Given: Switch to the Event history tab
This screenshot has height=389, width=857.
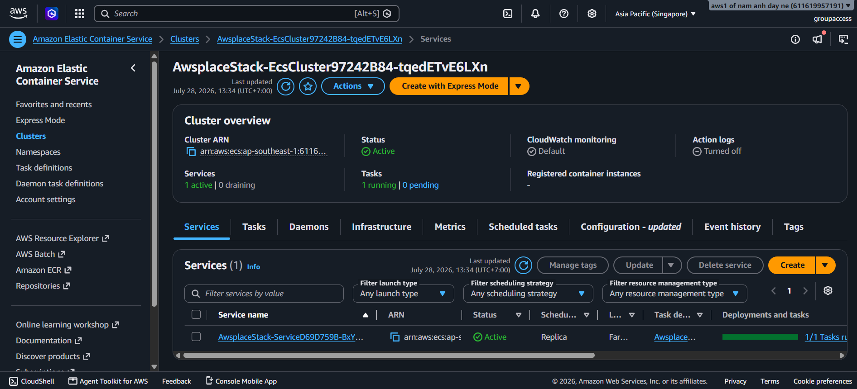Looking at the screenshot, I should (732, 227).
